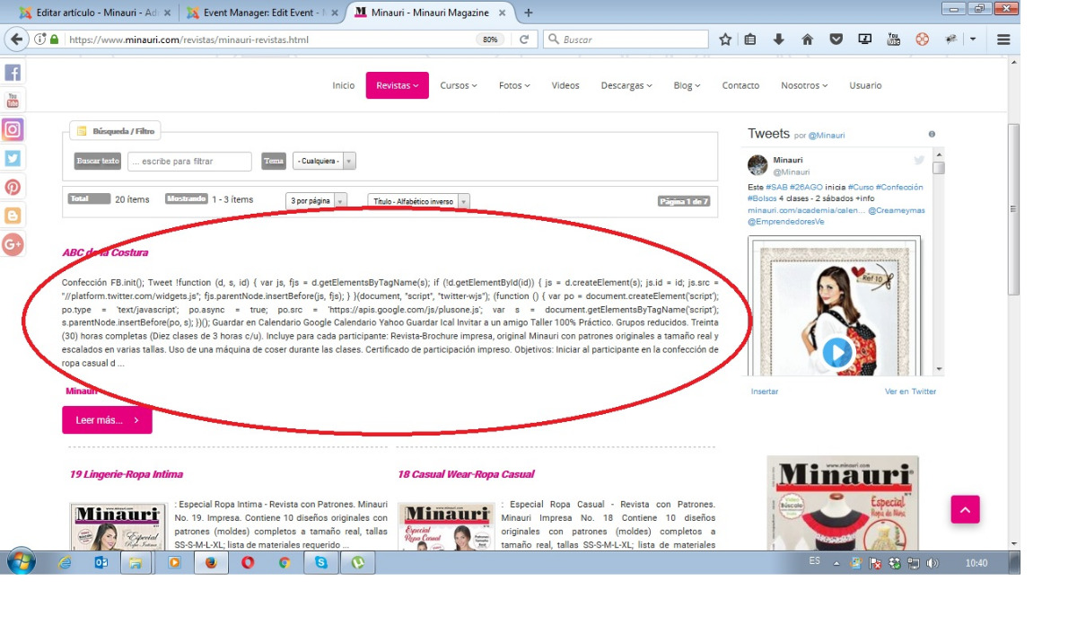Launch Internet Explorer from the taskbar
1077x643 pixels.
coord(65,563)
